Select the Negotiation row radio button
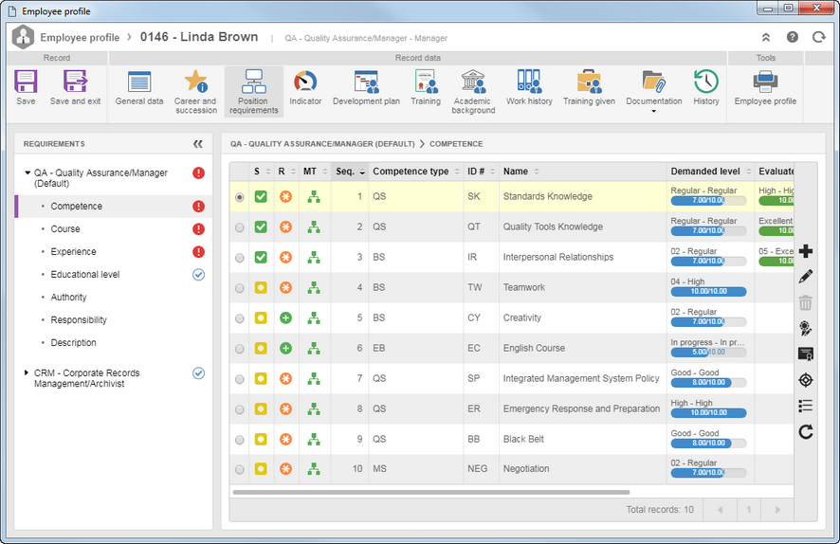The height and width of the screenshot is (544, 840). click(240, 469)
